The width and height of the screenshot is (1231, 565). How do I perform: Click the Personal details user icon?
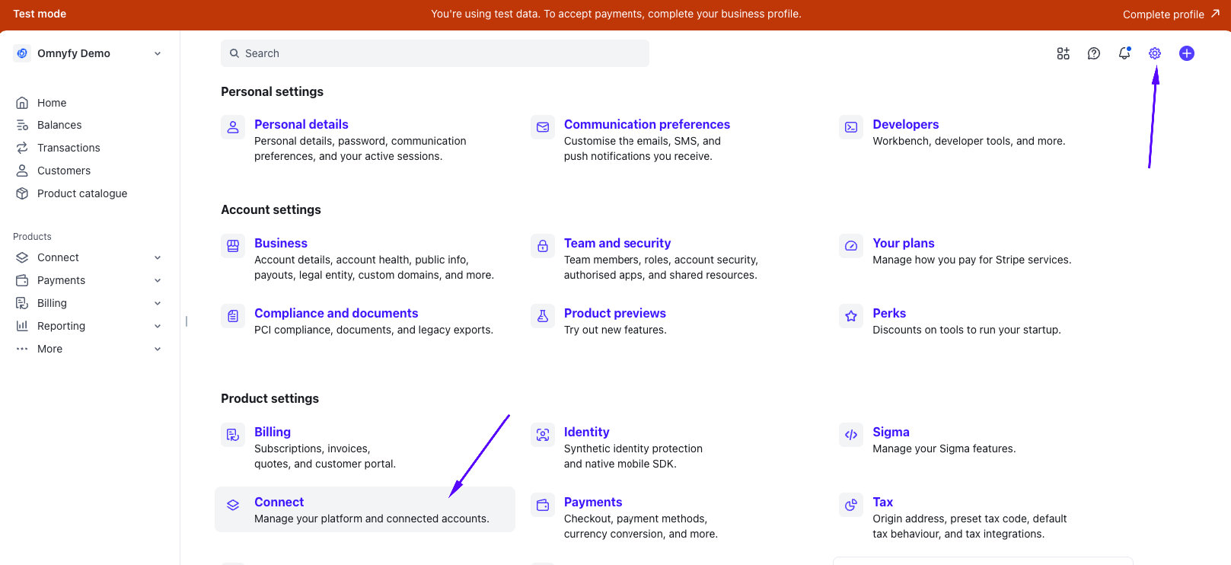point(233,127)
